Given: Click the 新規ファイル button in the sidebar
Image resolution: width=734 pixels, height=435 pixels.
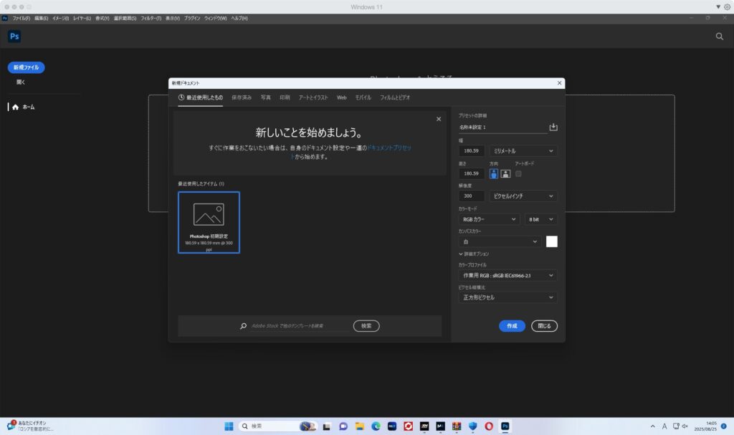Looking at the screenshot, I should (x=27, y=67).
